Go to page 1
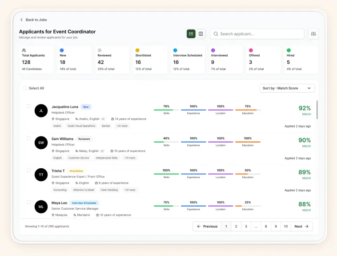Screen dimensions: 337x256 tap(226, 226)
